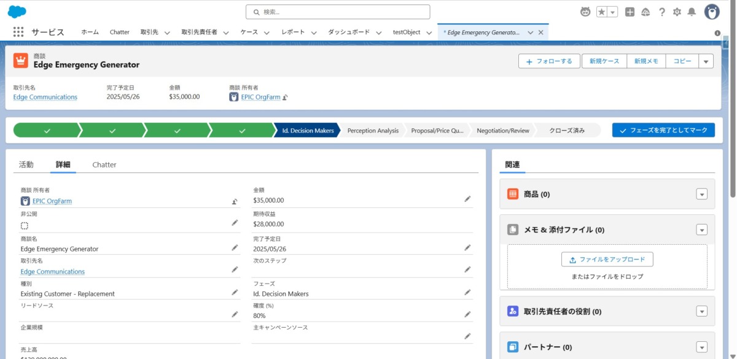This screenshot has height=359, width=737.
Task: Focus the 検索 search box
Action: click(338, 12)
